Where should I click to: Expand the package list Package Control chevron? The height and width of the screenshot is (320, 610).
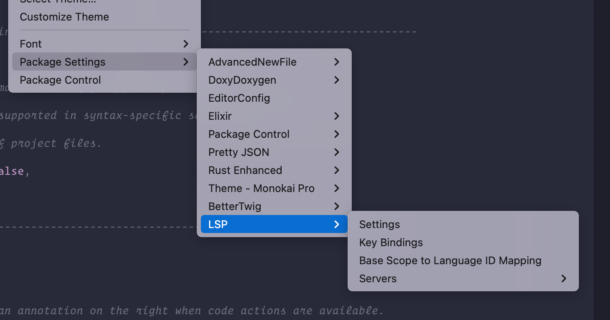pyautogui.click(x=337, y=134)
